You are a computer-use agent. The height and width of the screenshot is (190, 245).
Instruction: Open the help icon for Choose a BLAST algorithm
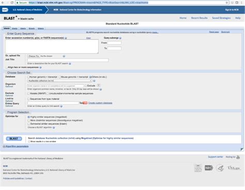[x=54, y=127]
